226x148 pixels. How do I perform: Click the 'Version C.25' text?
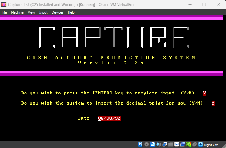pos(111,63)
